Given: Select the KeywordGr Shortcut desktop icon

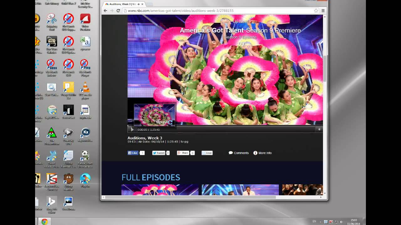Looking at the screenshot, I should [52, 182].
